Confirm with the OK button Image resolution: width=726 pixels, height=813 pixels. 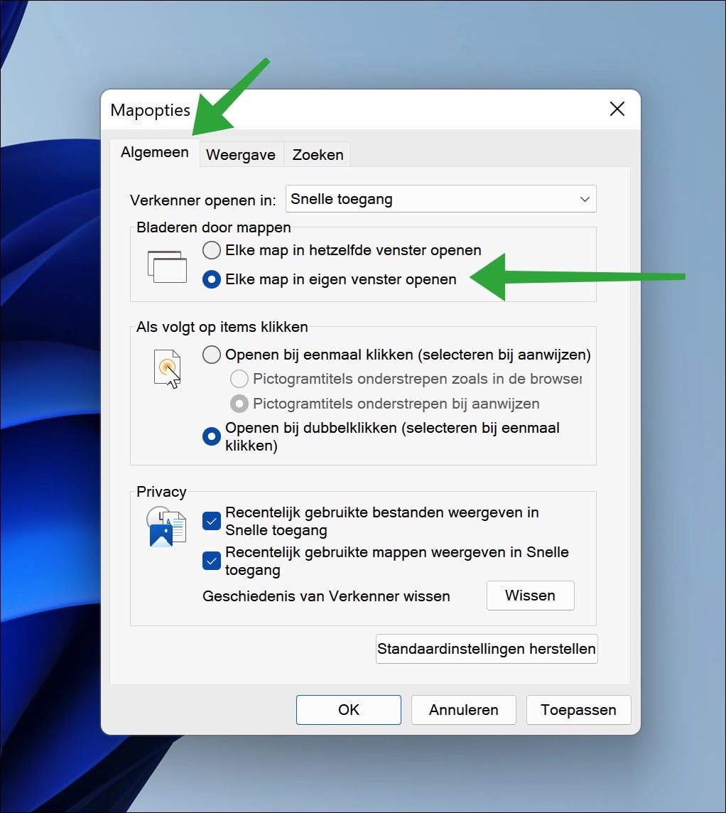coord(349,710)
